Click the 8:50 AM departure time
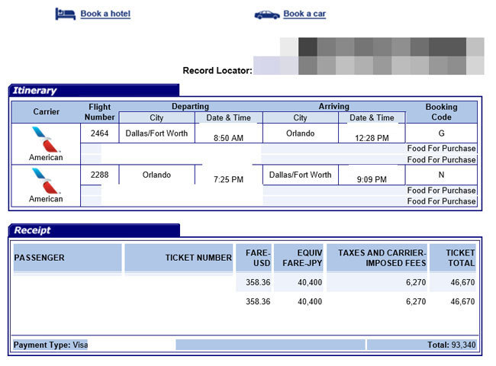496x366 pixels. [228, 138]
